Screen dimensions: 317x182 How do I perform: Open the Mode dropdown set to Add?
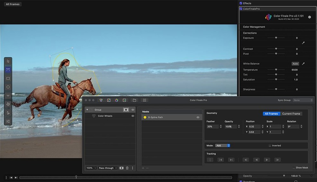click(222, 146)
